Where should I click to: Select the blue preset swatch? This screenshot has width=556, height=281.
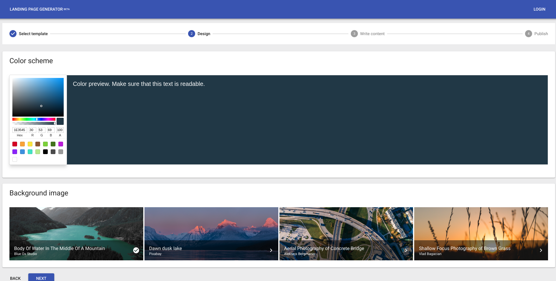point(22,152)
